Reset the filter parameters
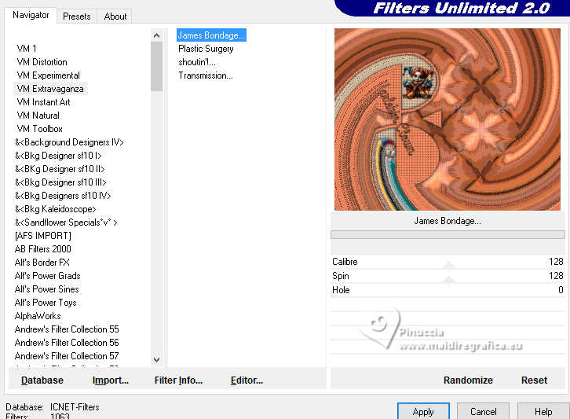Image resolution: width=570 pixels, height=419 pixels. point(534,380)
